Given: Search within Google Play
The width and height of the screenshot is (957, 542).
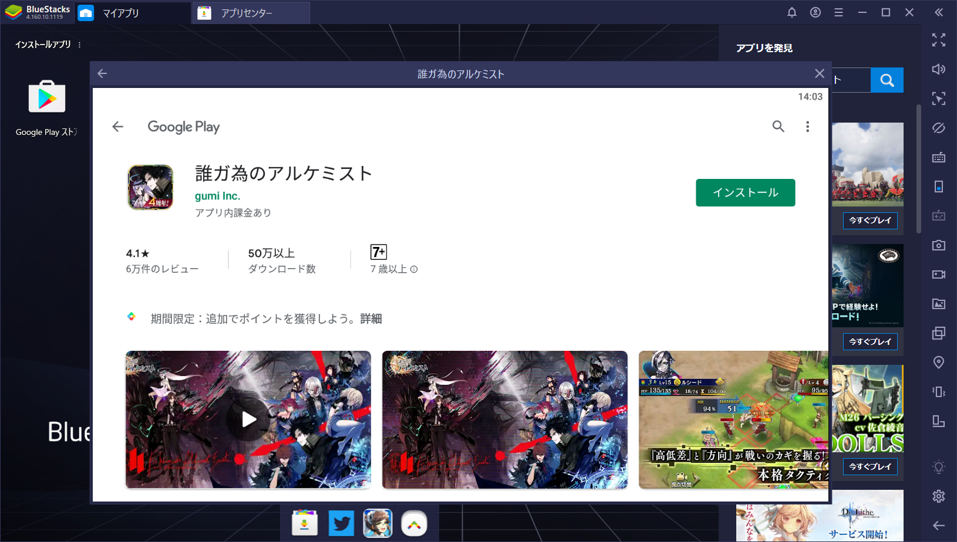Looking at the screenshot, I should (x=778, y=126).
